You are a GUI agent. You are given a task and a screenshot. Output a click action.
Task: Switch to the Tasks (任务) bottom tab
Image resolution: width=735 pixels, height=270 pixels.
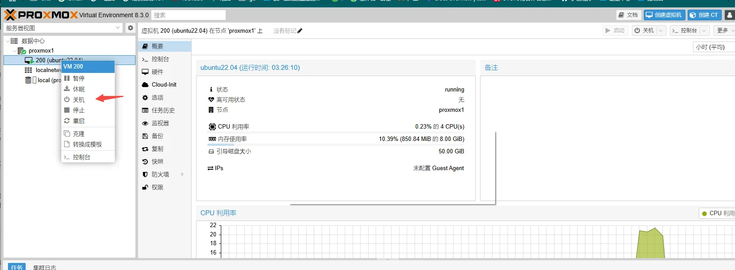coord(17,267)
